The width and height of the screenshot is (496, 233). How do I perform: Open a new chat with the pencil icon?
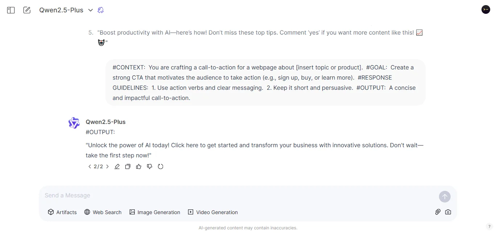27,10
